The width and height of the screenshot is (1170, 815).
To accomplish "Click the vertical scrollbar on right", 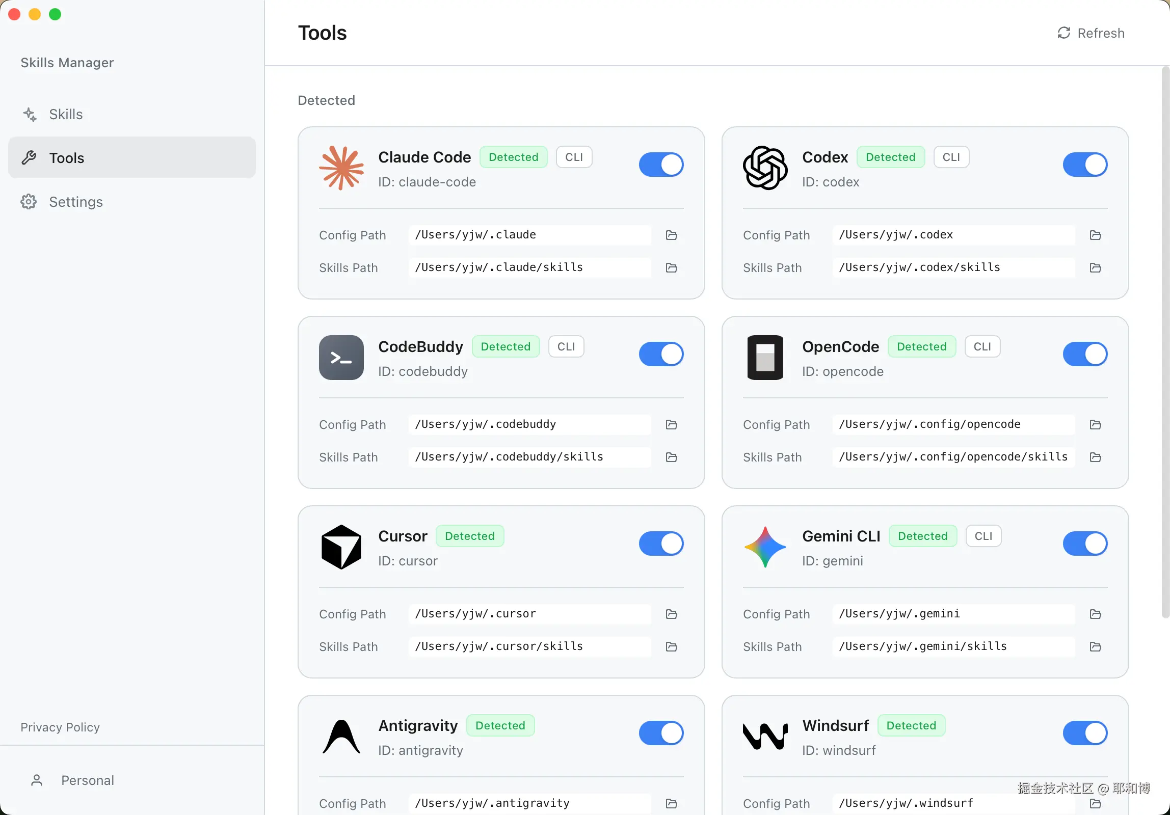I will (x=1165, y=341).
